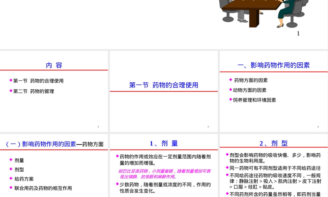The image size is (328, 197).
Task: Open the slide thumbnail 一、影响药物作用的因素
Action: tap(274, 91)
